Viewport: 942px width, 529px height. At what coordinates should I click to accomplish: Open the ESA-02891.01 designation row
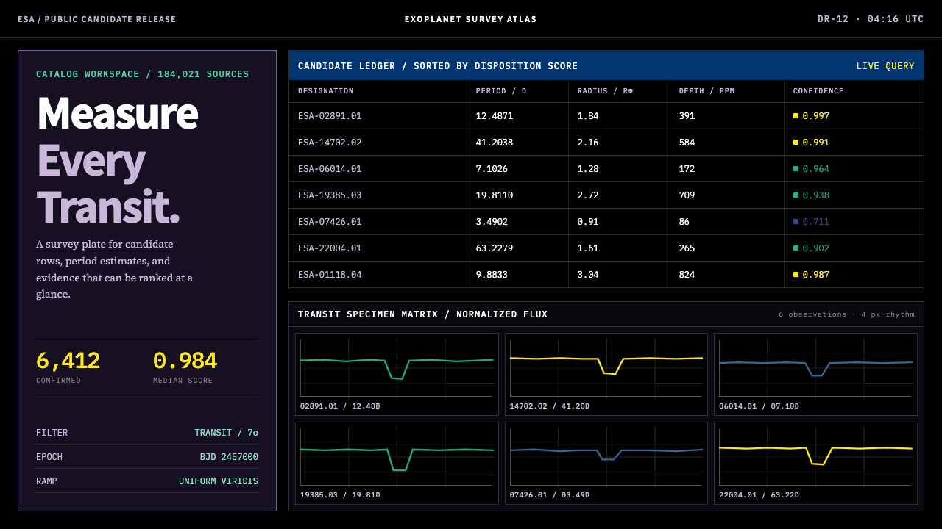tap(606, 116)
